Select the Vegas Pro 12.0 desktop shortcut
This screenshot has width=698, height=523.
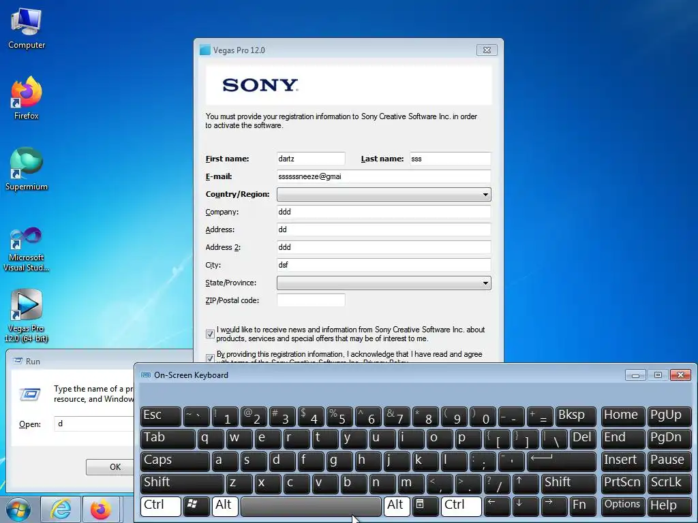pos(27,316)
